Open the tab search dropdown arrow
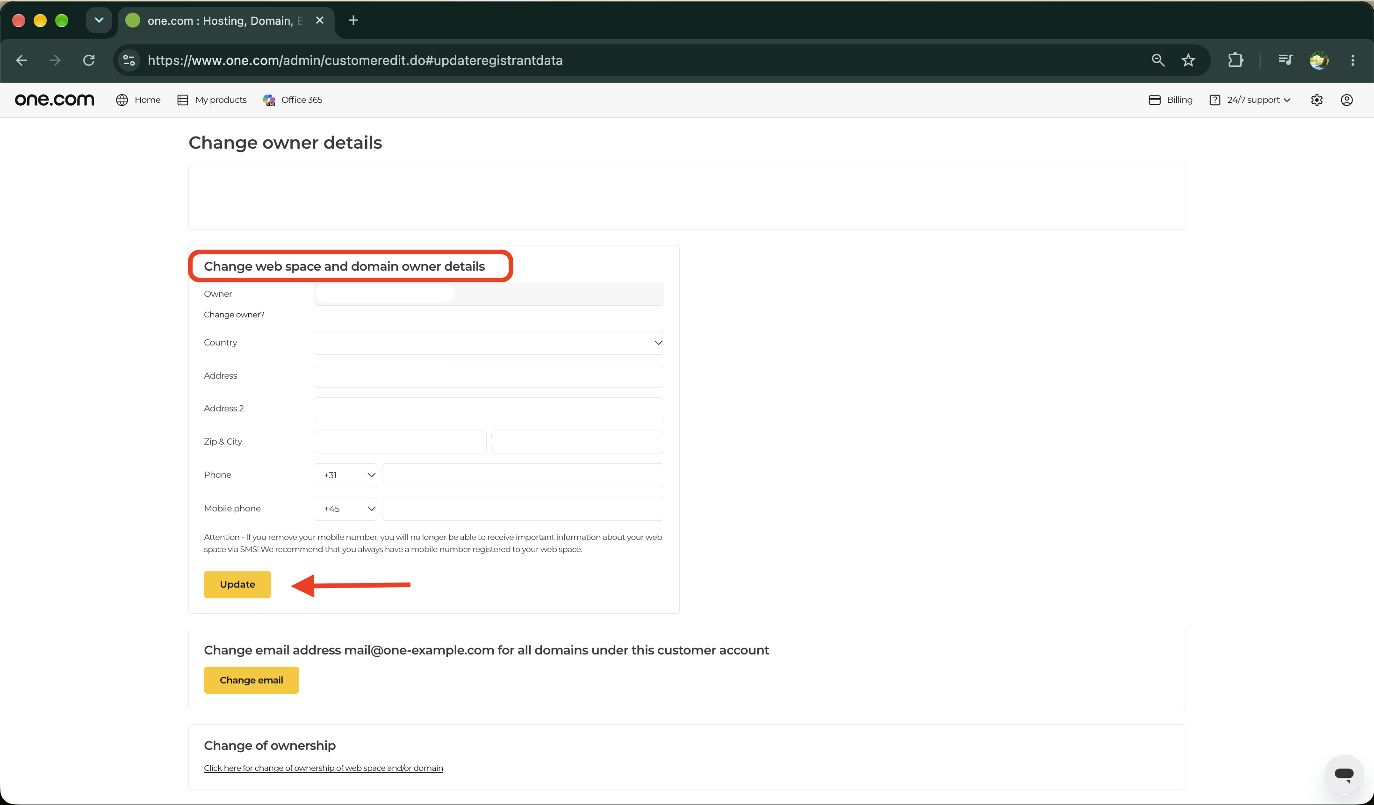 coord(99,20)
